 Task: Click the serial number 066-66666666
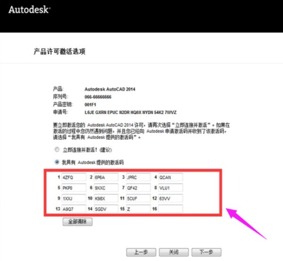pos(98,97)
